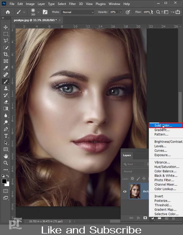Expand the Opacity value dropdown arrow
Image resolution: width=183 pixels, height=235 pixels.
(x=121, y=12)
